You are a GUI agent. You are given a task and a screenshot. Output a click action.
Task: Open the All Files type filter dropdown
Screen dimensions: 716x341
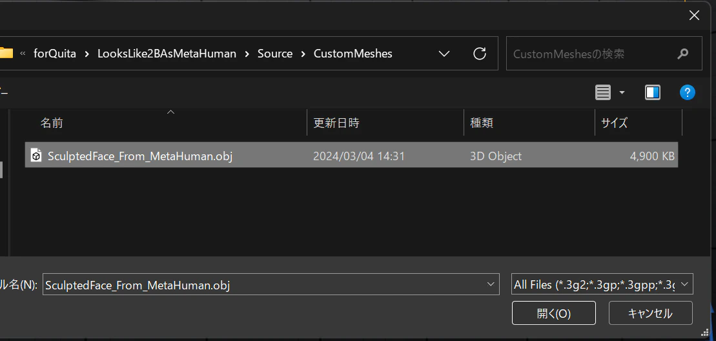(x=684, y=284)
